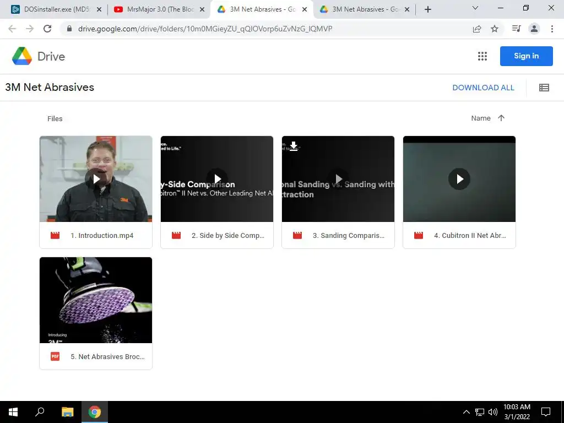Click the PDF icon for Net Abrasives Brochure

point(55,356)
